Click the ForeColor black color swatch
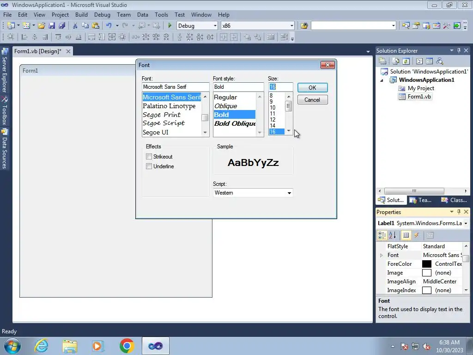 (426, 264)
